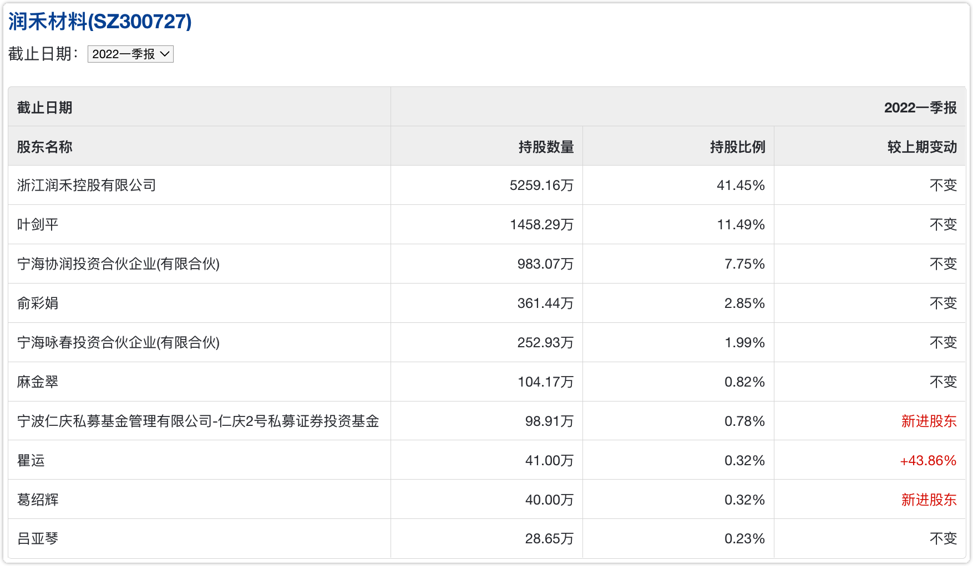
Task: Click the 持股比例 column header
Action: (737, 147)
